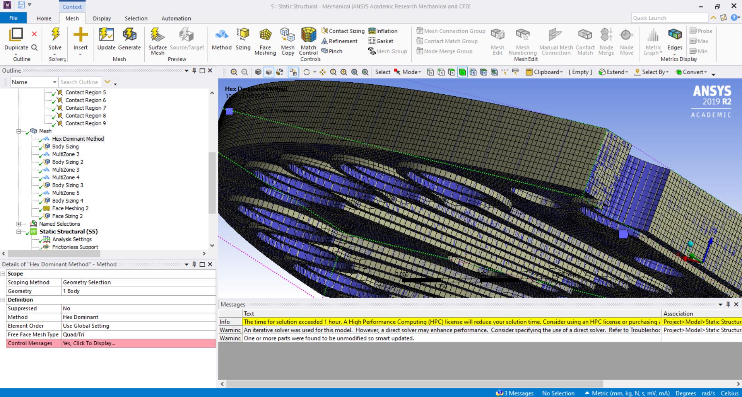Screen dimensions: 742x397
Task: Switch to the Home ribbon tab
Action: tap(44, 18)
